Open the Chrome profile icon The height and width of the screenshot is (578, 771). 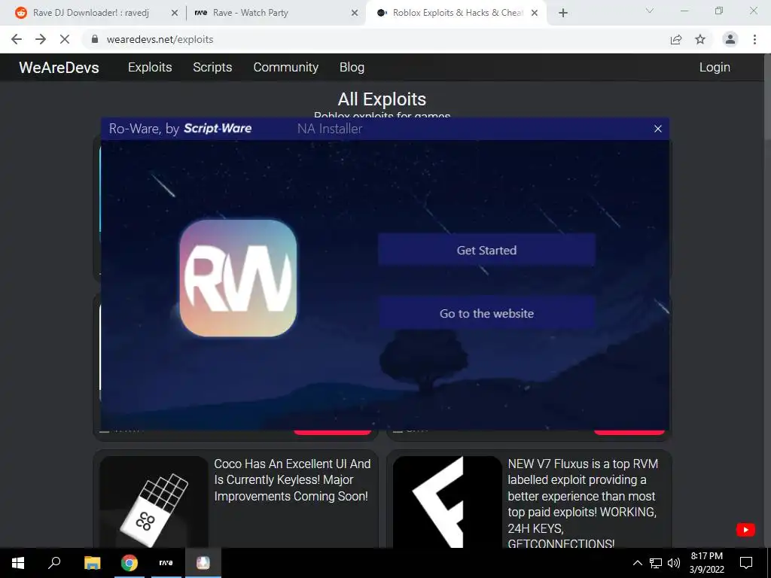(x=730, y=39)
